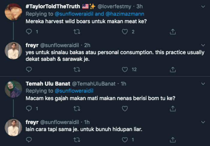
Task: Reply to Temah Ulu Banat's tweet
Action: coord(29,109)
